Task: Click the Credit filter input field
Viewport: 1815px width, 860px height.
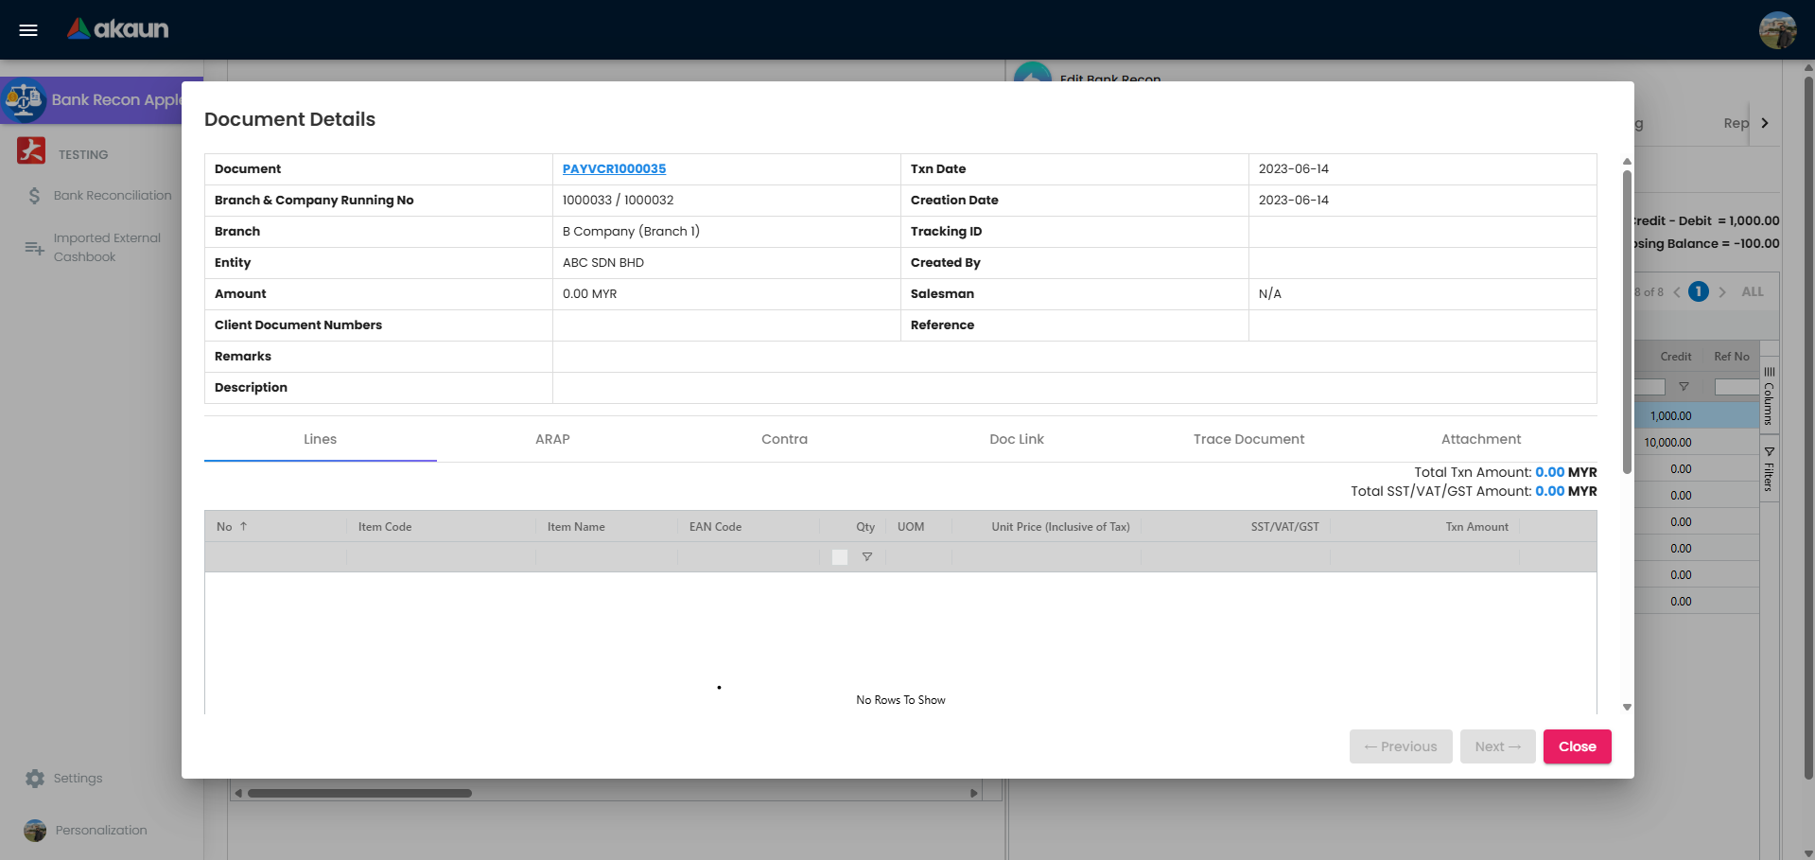Action: [1650, 387]
